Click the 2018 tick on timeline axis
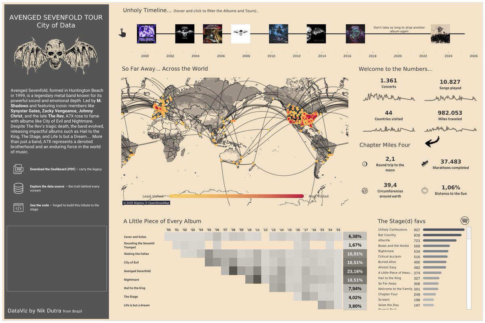The height and width of the screenshot is (323, 485). (373, 56)
